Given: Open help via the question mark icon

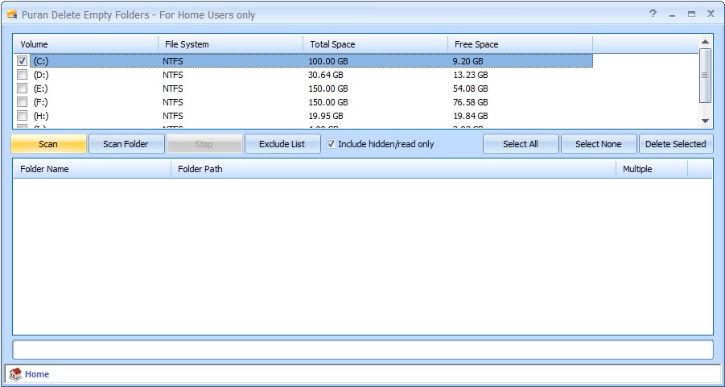Looking at the screenshot, I should 653,14.
